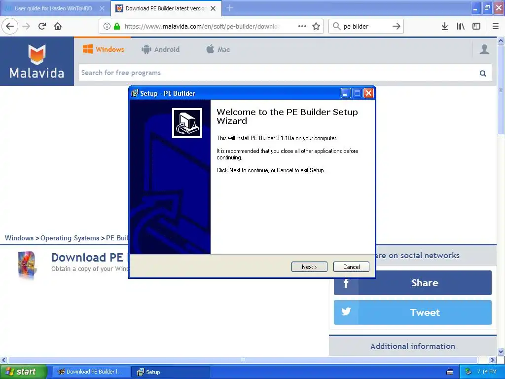Viewport: 505px width, 379px height.
Task: Click Windows breadcrumb link
Action: click(x=19, y=238)
